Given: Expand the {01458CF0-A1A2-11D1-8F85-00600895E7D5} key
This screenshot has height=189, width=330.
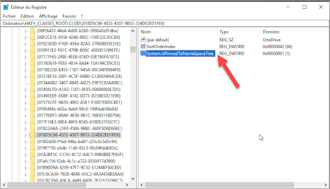Looking at the screenshot, I should pyautogui.click(x=25, y=90).
